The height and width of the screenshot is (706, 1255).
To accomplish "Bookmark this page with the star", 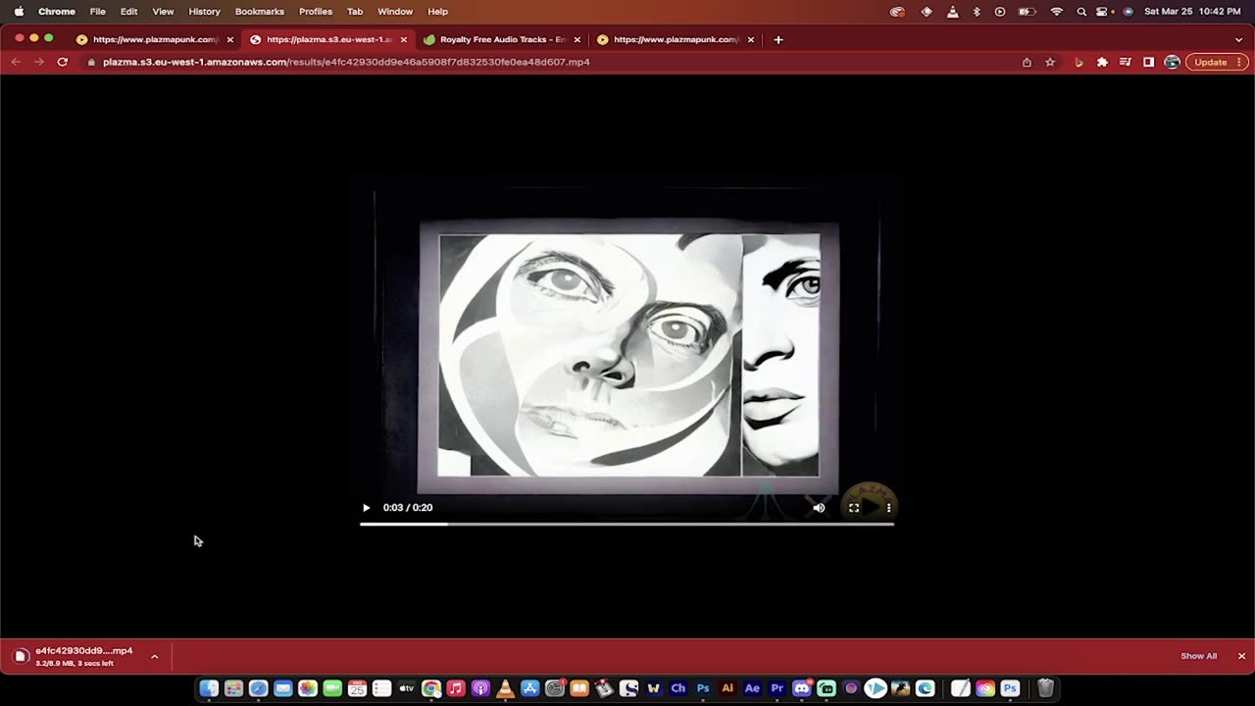I will click(1050, 62).
